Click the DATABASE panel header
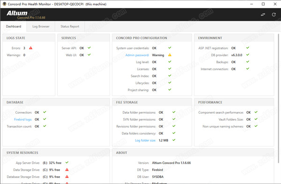Image resolution: width=281 pixels, height=184 pixels. coord(56,103)
